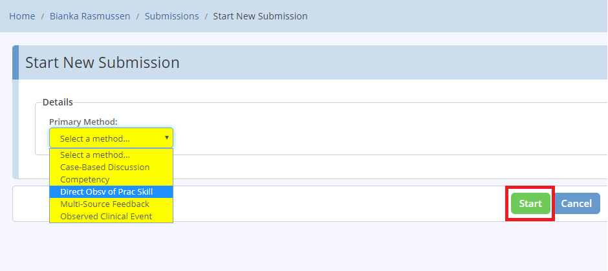Choose the 'Select a method...' placeholder list entry
608x271 pixels.
point(111,155)
